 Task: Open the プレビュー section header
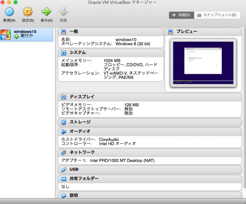click(x=203, y=32)
